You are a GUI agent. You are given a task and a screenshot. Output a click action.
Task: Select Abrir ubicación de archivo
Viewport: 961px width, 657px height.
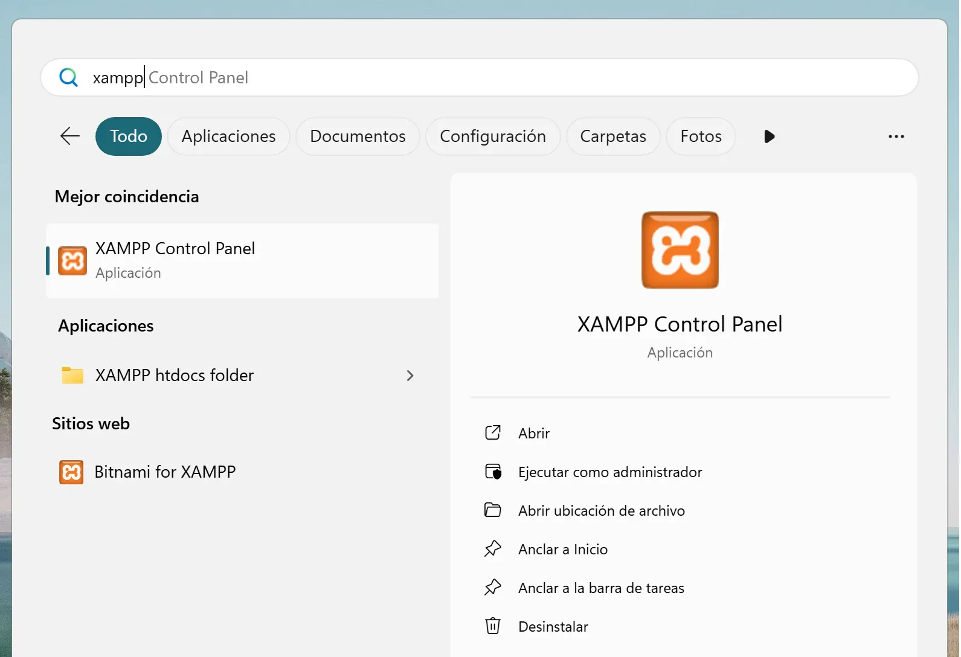[601, 510]
